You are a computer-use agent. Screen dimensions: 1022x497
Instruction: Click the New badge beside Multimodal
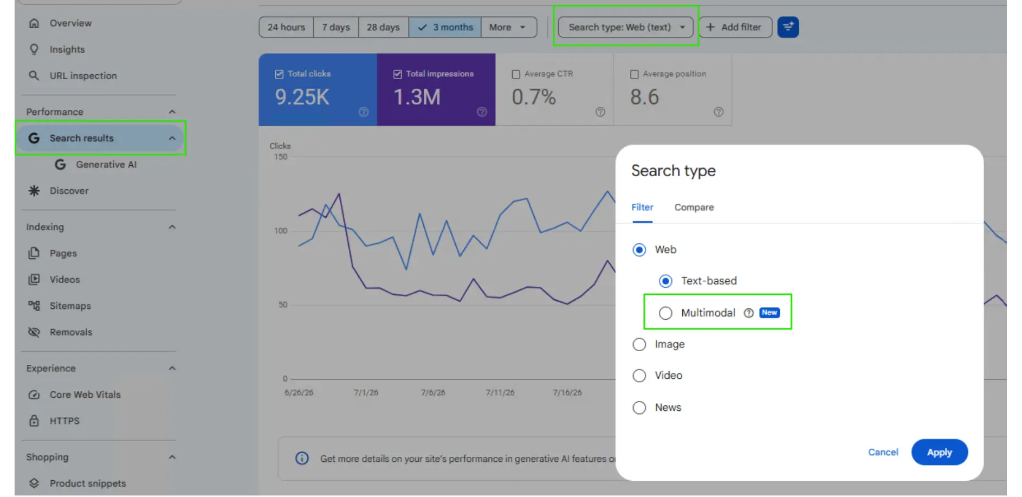(769, 313)
